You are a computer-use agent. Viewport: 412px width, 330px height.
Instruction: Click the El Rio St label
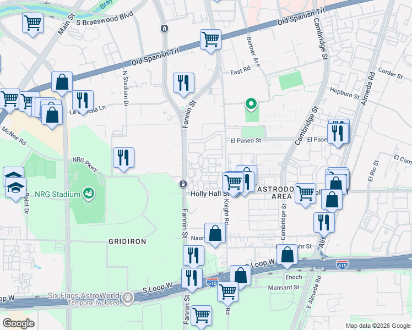(x=373, y=171)
